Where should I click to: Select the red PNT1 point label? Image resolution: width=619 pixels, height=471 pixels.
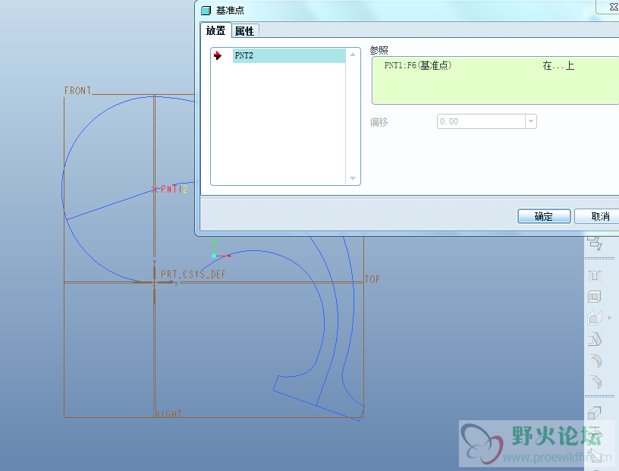[x=170, y=189]
